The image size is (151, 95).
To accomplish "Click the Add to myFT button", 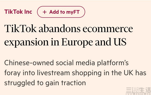I will click(61, 12).
